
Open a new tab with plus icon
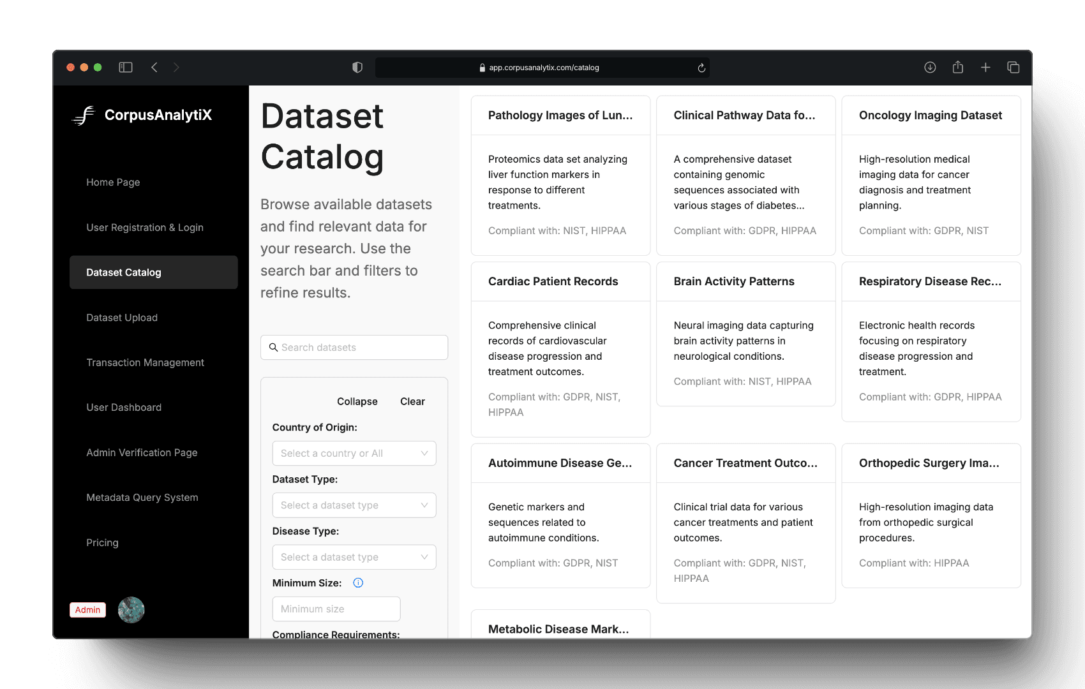tap(985, 67)
